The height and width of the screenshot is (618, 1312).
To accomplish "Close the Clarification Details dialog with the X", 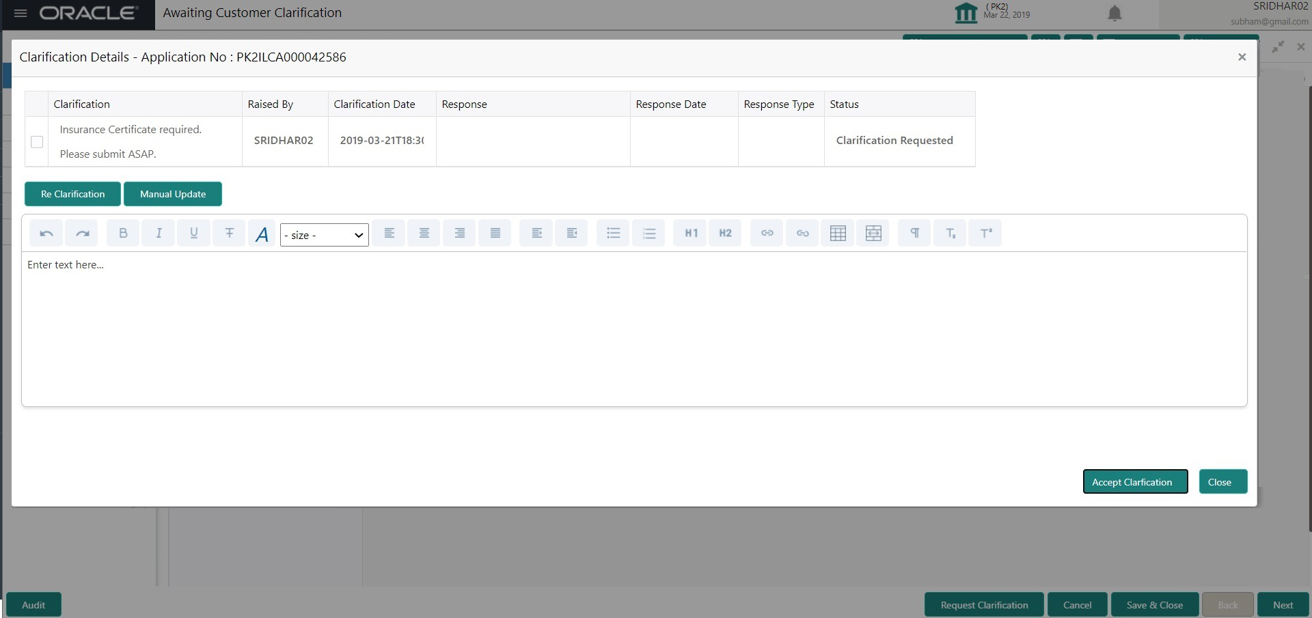I will click(x=1242, y=57).
